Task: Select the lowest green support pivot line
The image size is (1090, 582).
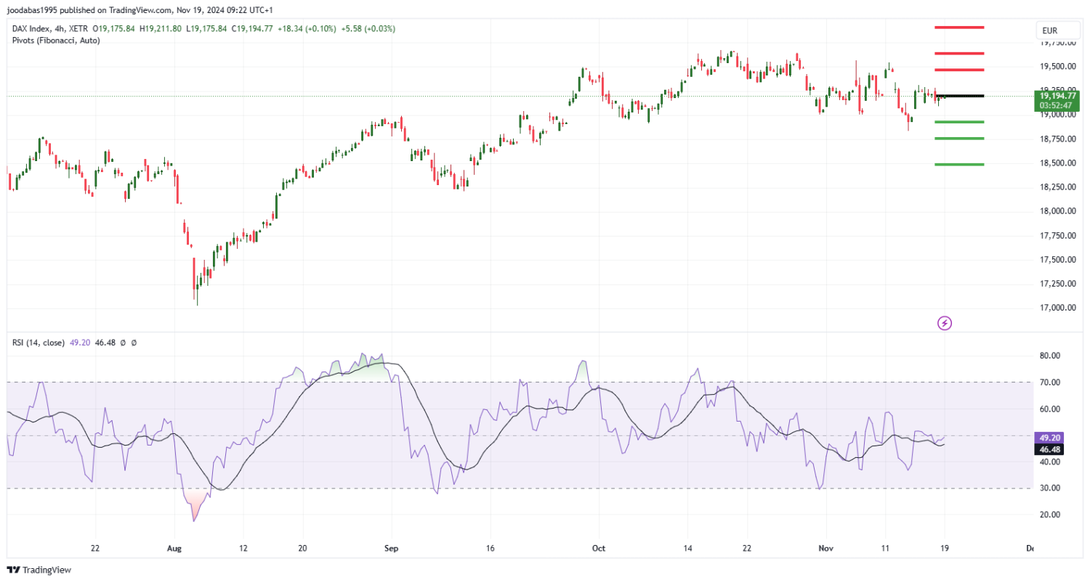Action: 959,165
